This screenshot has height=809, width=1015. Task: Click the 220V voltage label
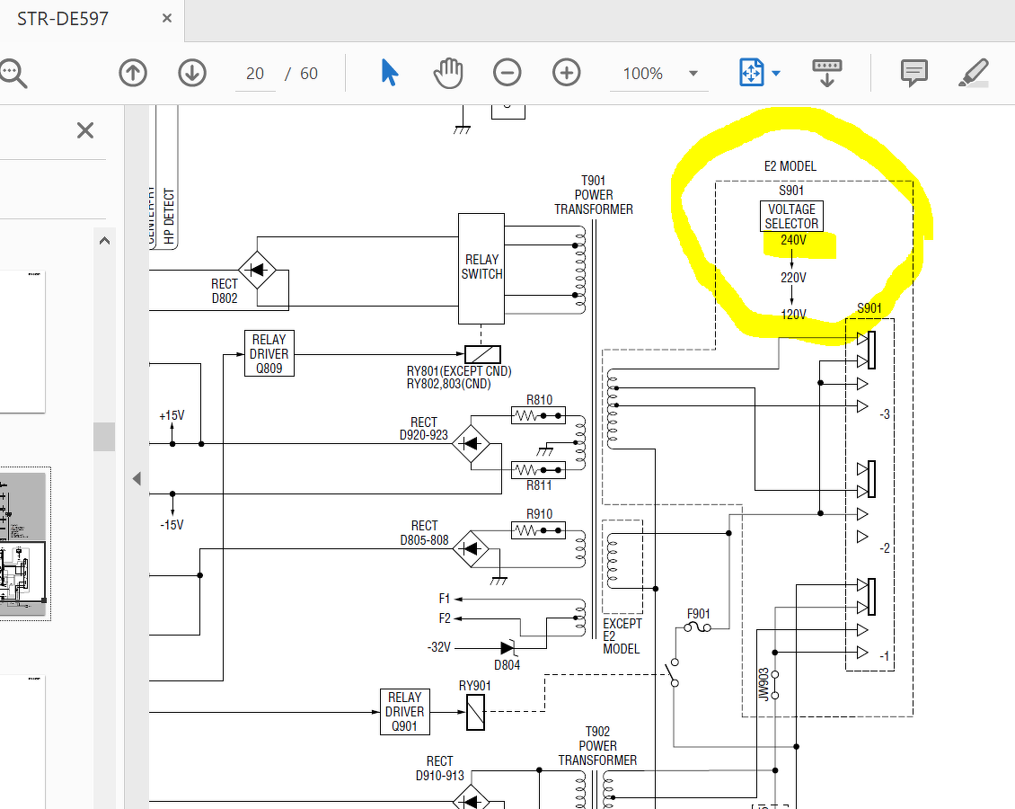click(794, 278)
